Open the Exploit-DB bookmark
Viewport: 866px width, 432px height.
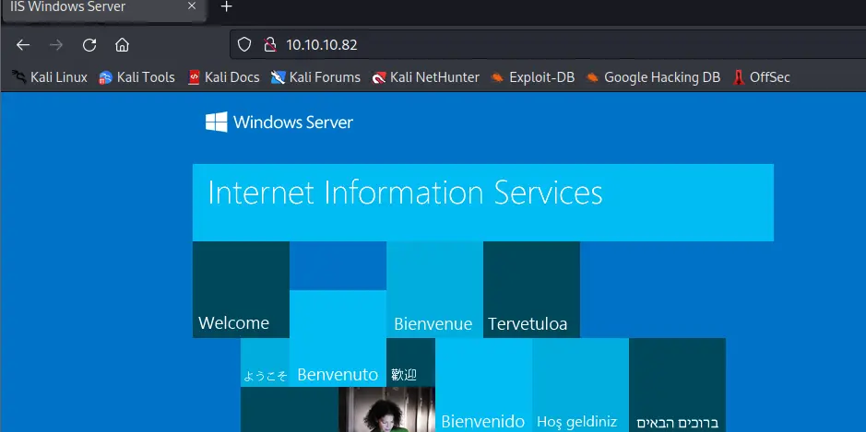(532, 77)
